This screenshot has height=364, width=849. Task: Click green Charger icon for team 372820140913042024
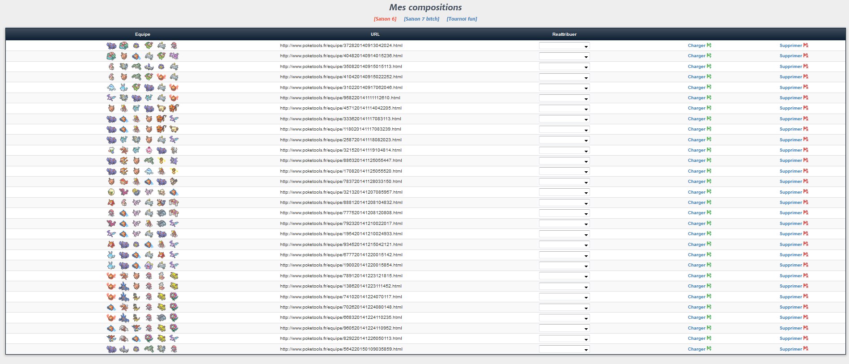[x=709, y=45]
